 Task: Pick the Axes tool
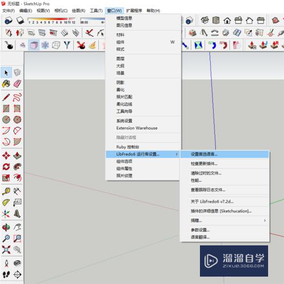pyautogui.click(x=6, y=214)
